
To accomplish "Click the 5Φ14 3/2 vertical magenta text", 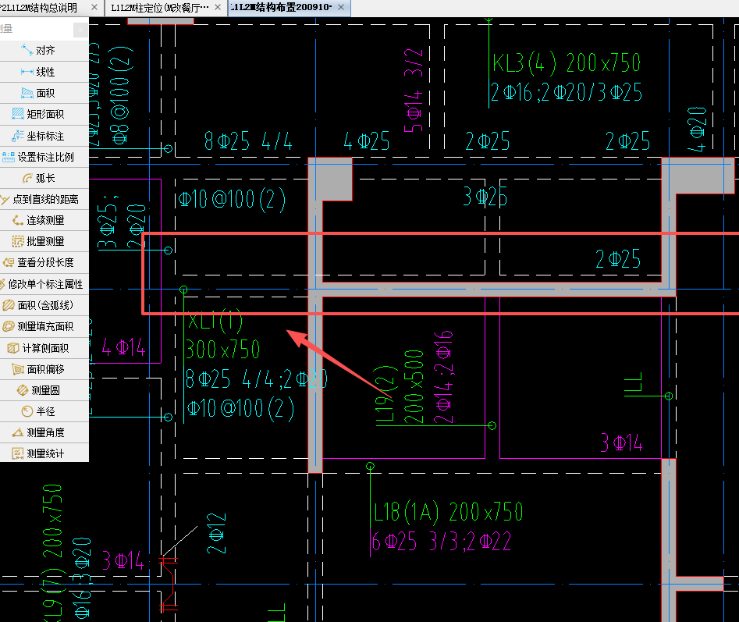I will (x=414, y=91).
